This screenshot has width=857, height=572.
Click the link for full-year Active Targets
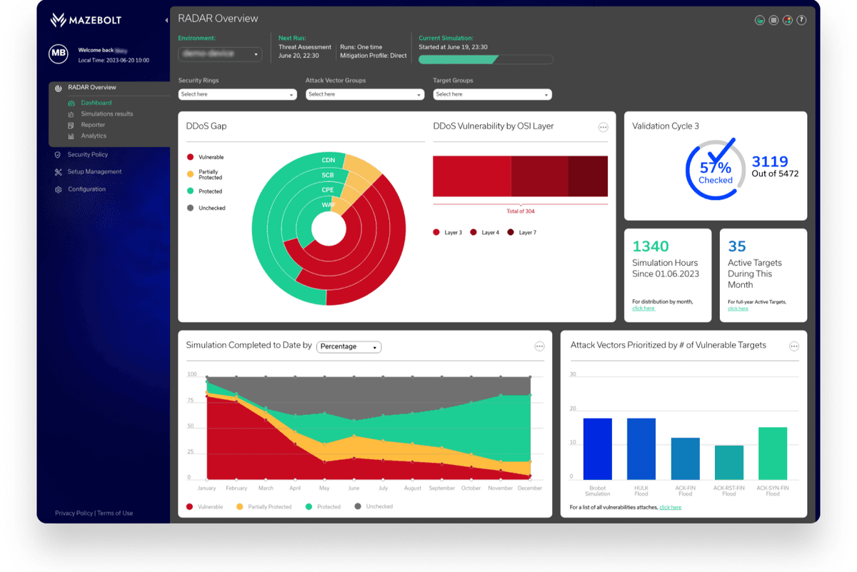[738, 308]
